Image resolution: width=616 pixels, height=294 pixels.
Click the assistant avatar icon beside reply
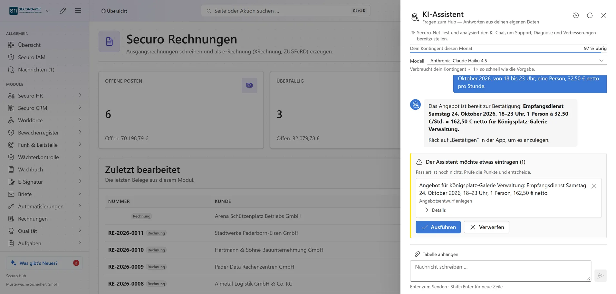[415, 105]
